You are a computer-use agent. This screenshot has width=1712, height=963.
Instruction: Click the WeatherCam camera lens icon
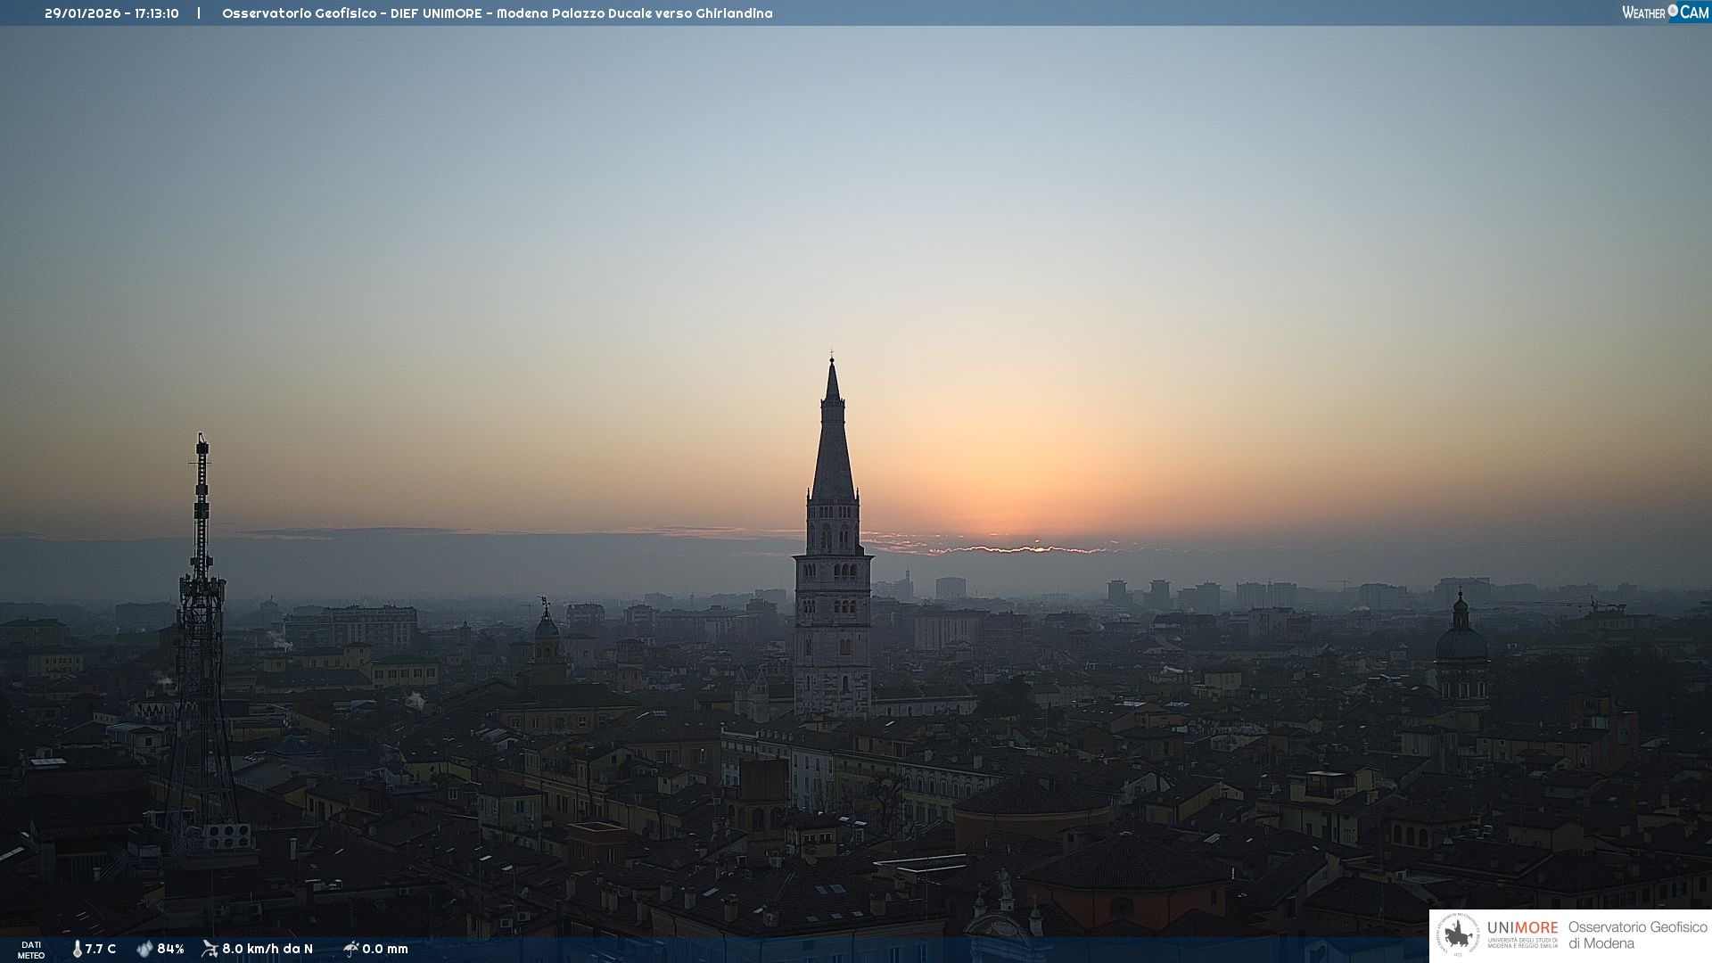pos(1673,11)
